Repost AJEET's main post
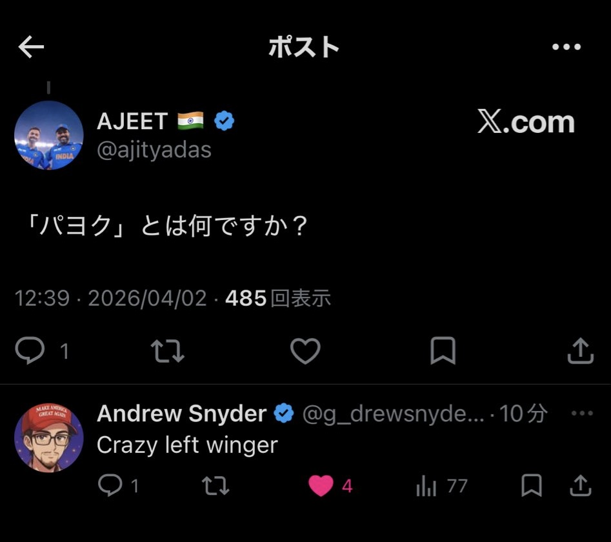This screenshot has height=542, width=611. point(168,351)
